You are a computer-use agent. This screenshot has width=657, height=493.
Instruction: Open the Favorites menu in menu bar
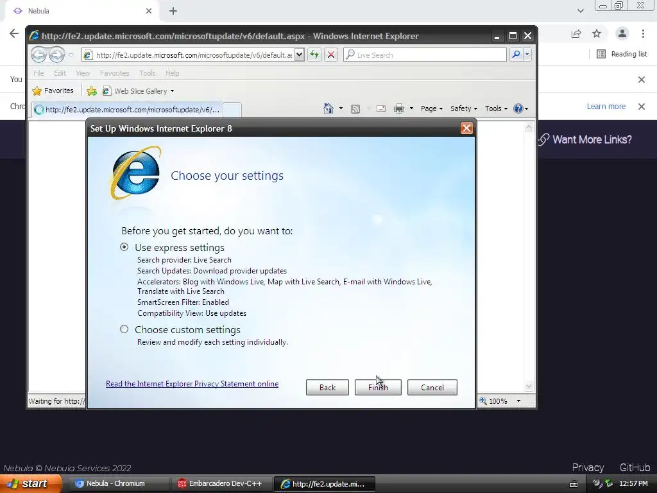coord(114,73)
